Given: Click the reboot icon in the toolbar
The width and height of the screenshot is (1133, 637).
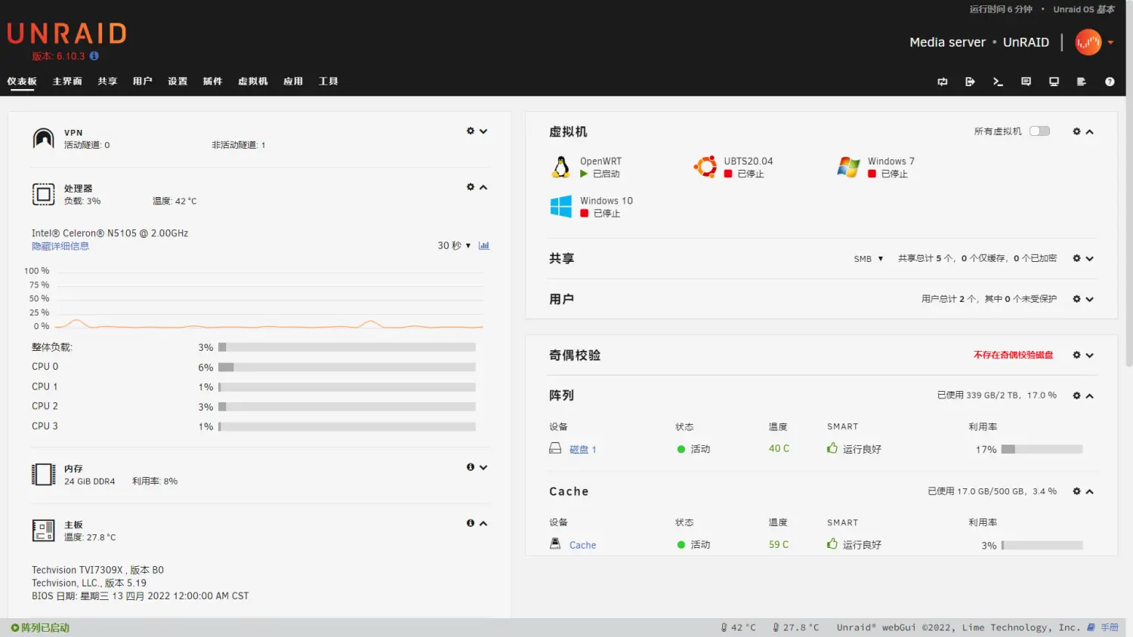Looking at the screenshot, I should coord(942,82).
